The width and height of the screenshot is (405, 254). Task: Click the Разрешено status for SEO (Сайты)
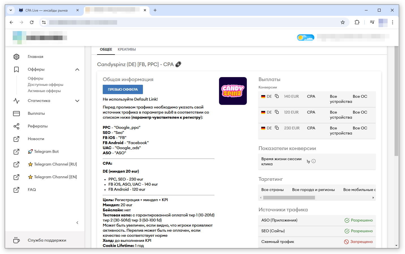click(359, 231)
